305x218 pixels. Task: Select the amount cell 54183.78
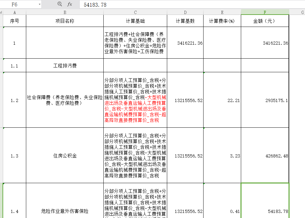(x=265, y=201)
